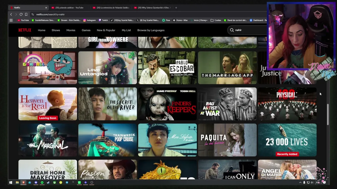Switch to La entrevista de Yolanda Saldívar tab
The image size is (337, 189).
(x=111, y=8)
